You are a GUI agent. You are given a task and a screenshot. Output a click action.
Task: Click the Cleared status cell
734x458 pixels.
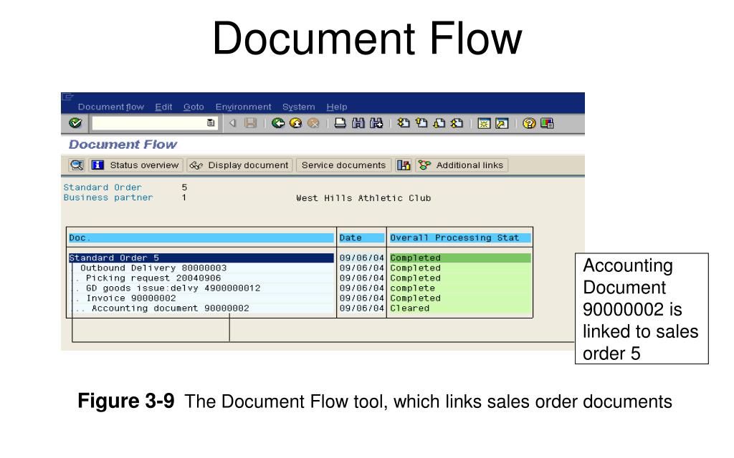click(x=460, y=308)
